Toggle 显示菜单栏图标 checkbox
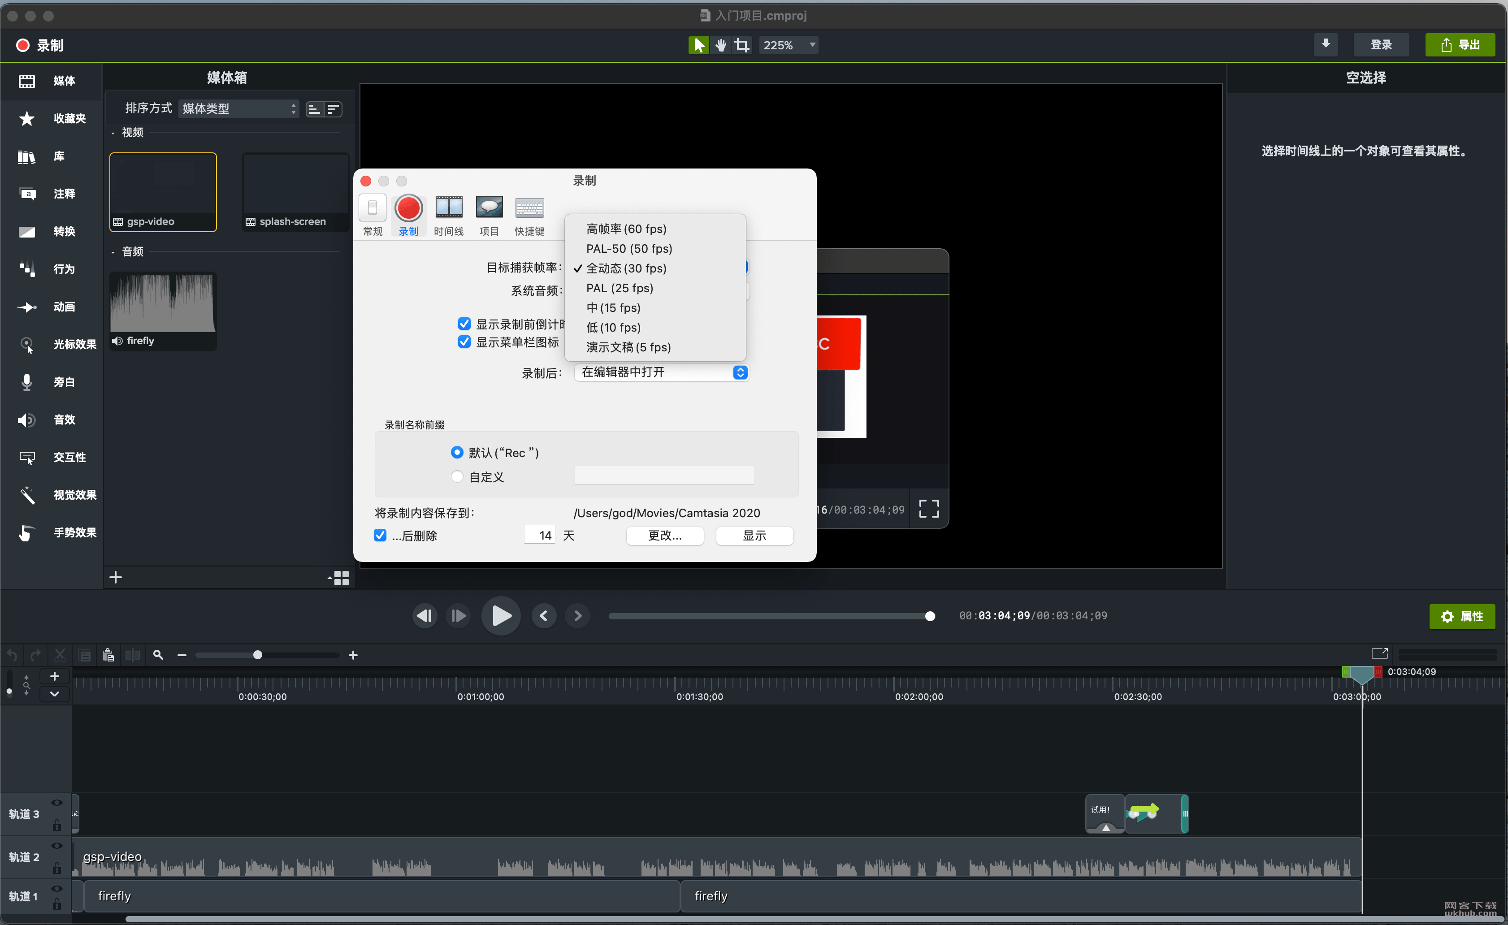 pos(464,341)
